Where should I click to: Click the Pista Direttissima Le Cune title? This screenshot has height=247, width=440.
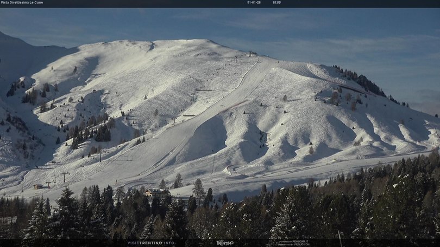[x=22, y=3]
